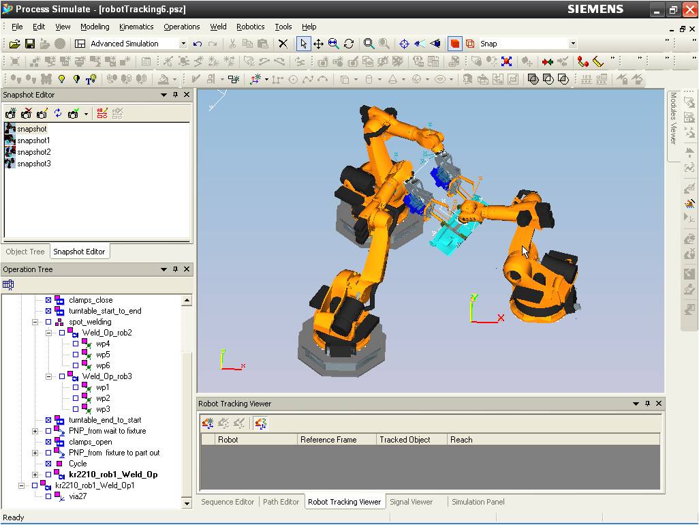
Task: Click the text annotation T with bulb icon
Action: click(x=91, y=79)
